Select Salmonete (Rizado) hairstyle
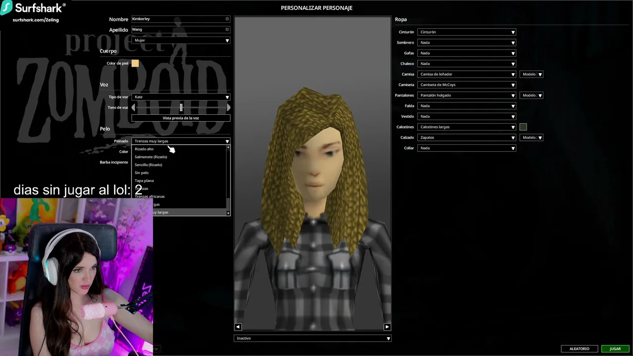Viewport: 633px width, 356px height. coord(179,157)
